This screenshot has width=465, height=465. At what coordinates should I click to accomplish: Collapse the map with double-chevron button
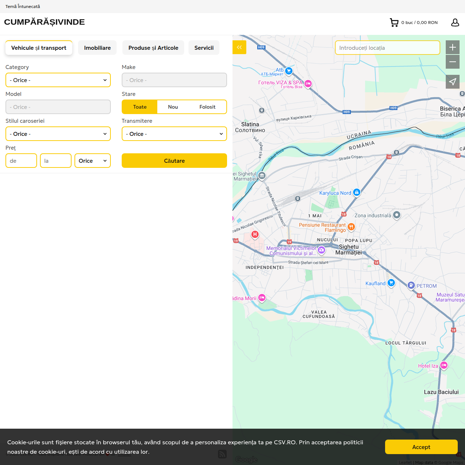tap(239, 47)
